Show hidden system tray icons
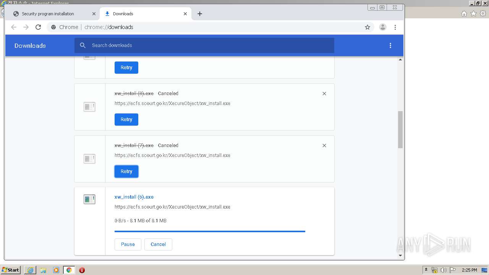 click(426, 270)
